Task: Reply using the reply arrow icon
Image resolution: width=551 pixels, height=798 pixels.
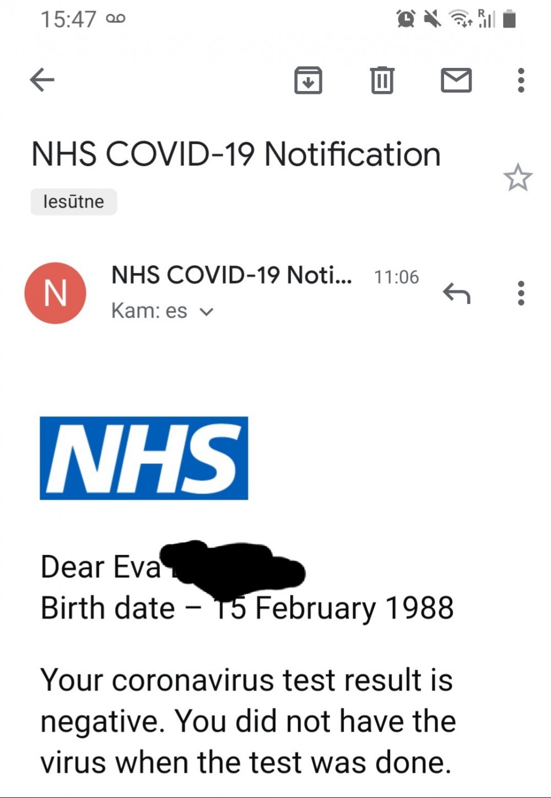Action: point(457,293)
